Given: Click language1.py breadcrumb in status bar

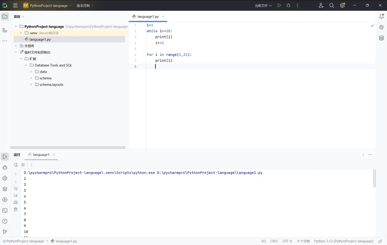Looking at the screenshot, I should pos(64,241).
